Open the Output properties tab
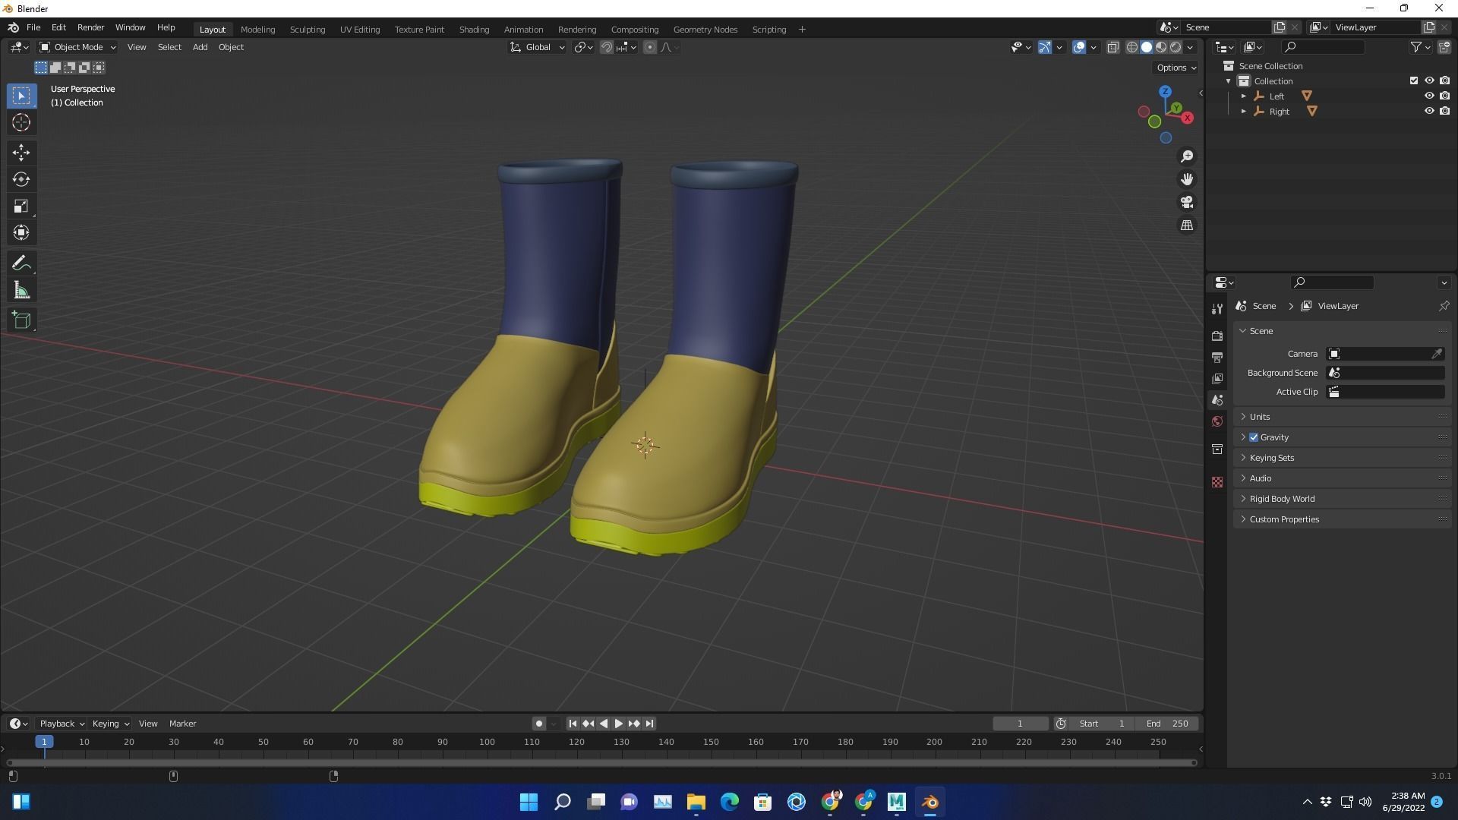Screen dimensions: 1458x820 (x=1217, y=357)
